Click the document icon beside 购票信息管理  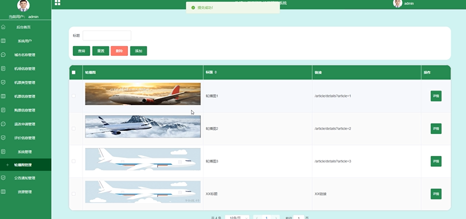pos(3,110)
